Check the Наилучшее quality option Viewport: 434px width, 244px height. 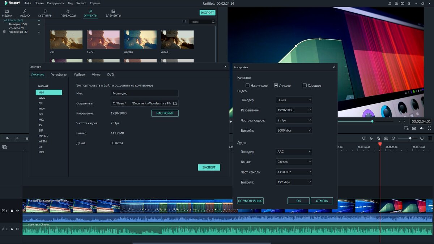pyautogui.click(x=247, y=86)
